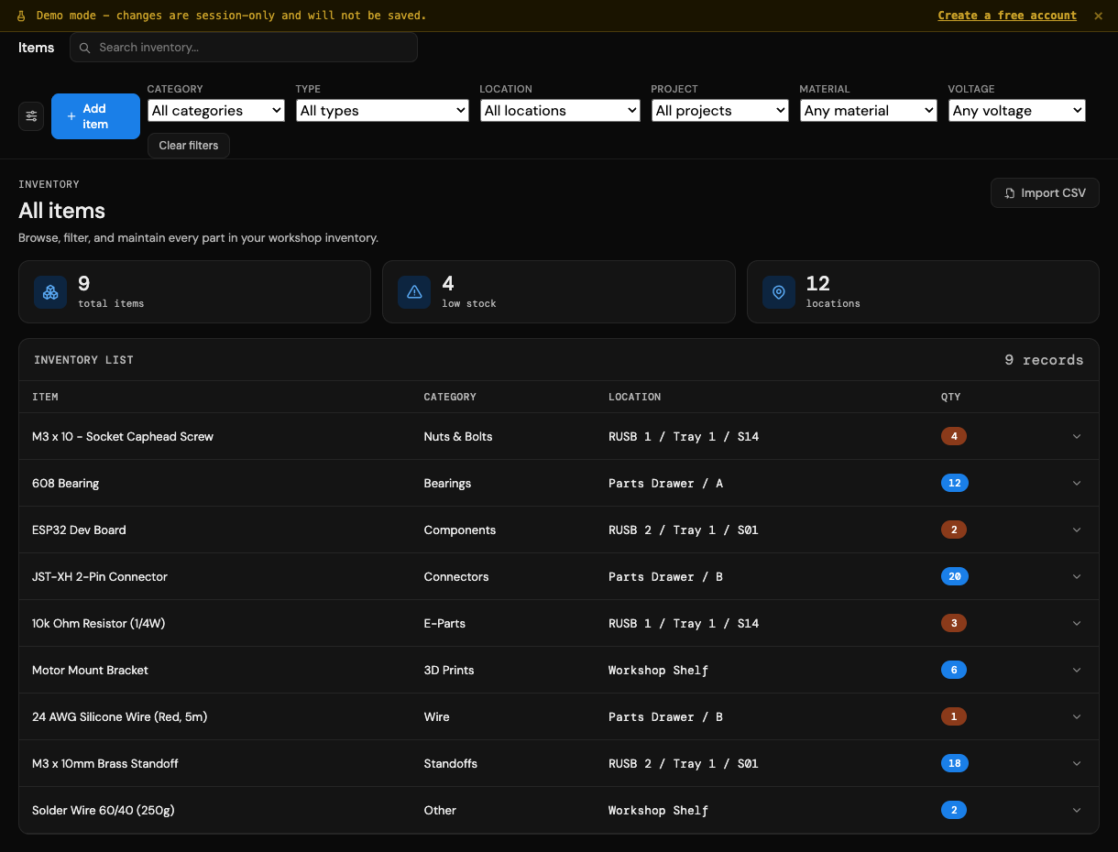Click the CATEGORY column header
Image resolution: width=1118 pixels, height=852 pixels.
450,397
